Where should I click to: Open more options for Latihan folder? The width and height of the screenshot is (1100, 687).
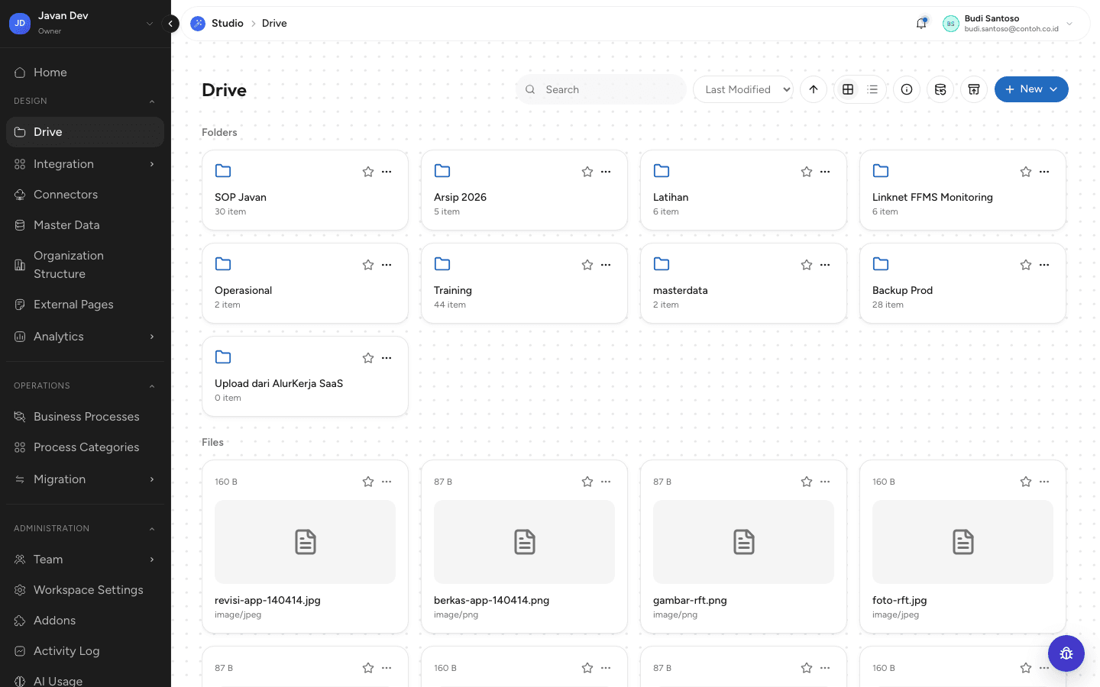click(825, 172)
